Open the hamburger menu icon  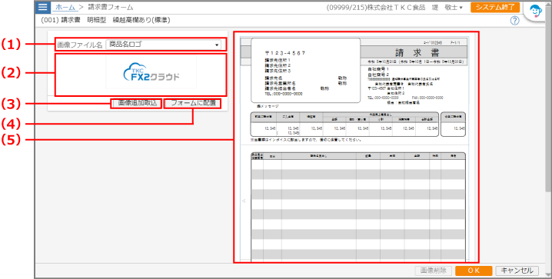(42, 7)
